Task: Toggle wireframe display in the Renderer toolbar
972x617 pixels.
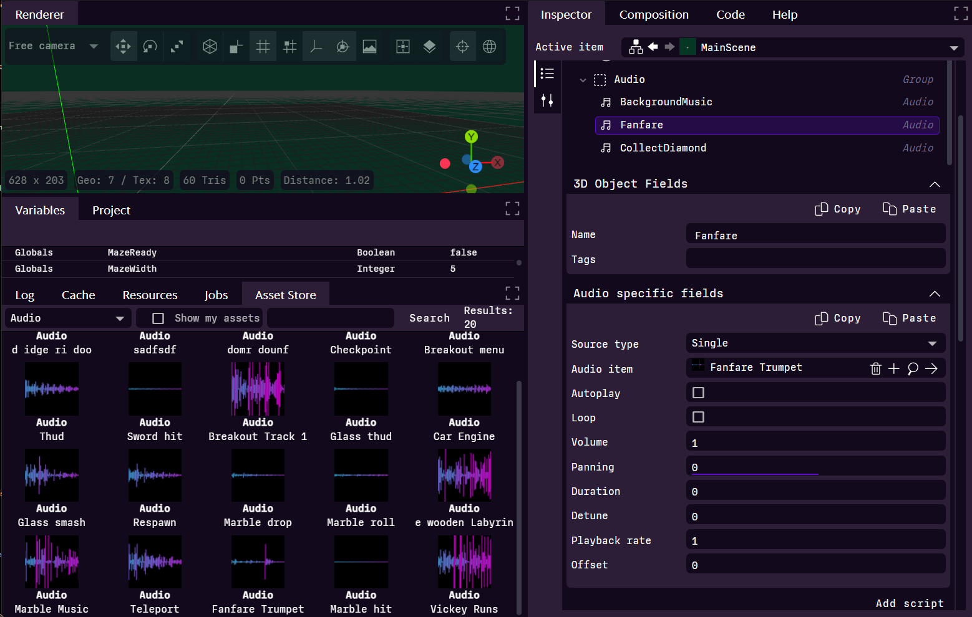Action: point(209,46)
